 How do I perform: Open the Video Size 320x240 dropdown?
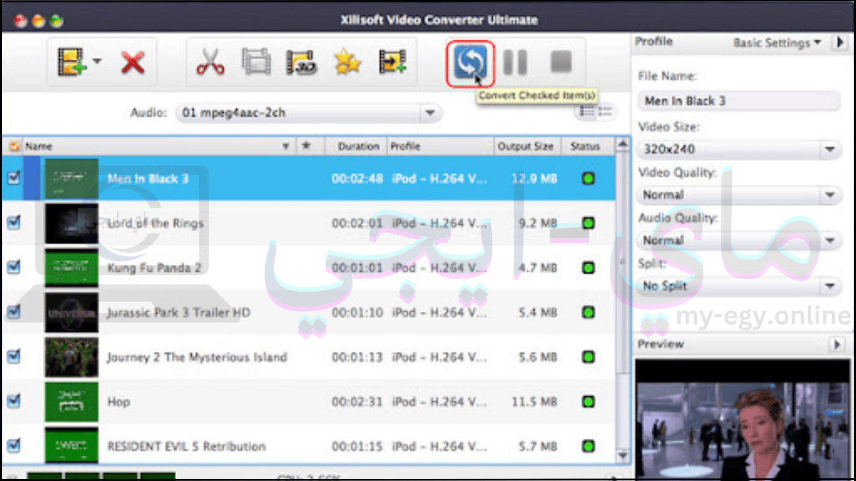pos(739,149)
